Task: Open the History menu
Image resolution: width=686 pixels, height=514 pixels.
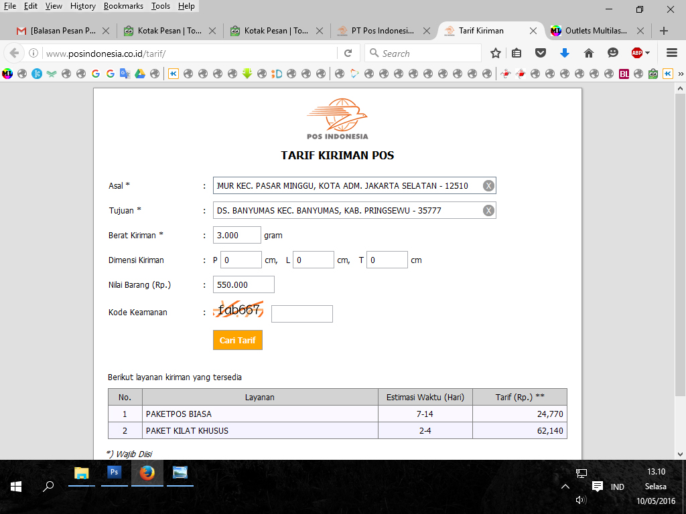Action: pos(82,5)
